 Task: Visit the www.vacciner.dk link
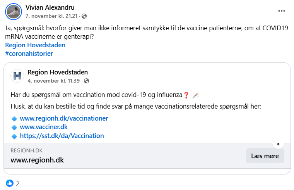(x=44, y=127)
